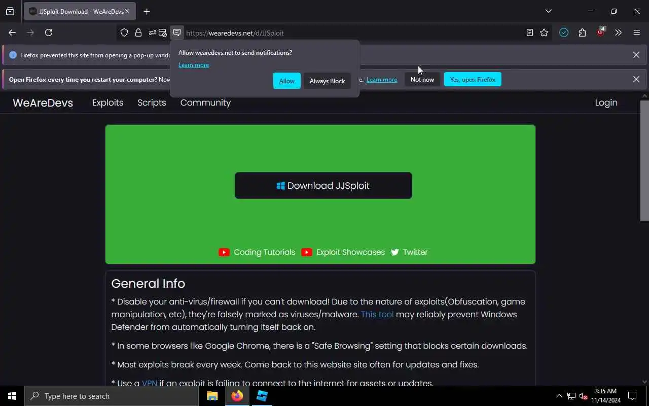This screenshot has width=649, height=406.
Task: Click the muted volume tray icon
Action: pos(583,396)
